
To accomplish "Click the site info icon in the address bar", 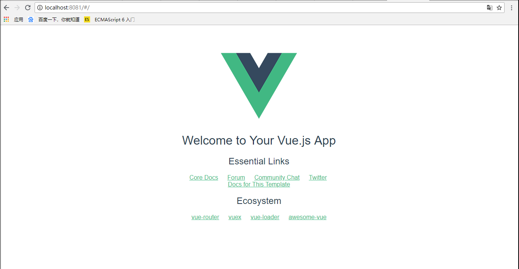I will 40,8.
